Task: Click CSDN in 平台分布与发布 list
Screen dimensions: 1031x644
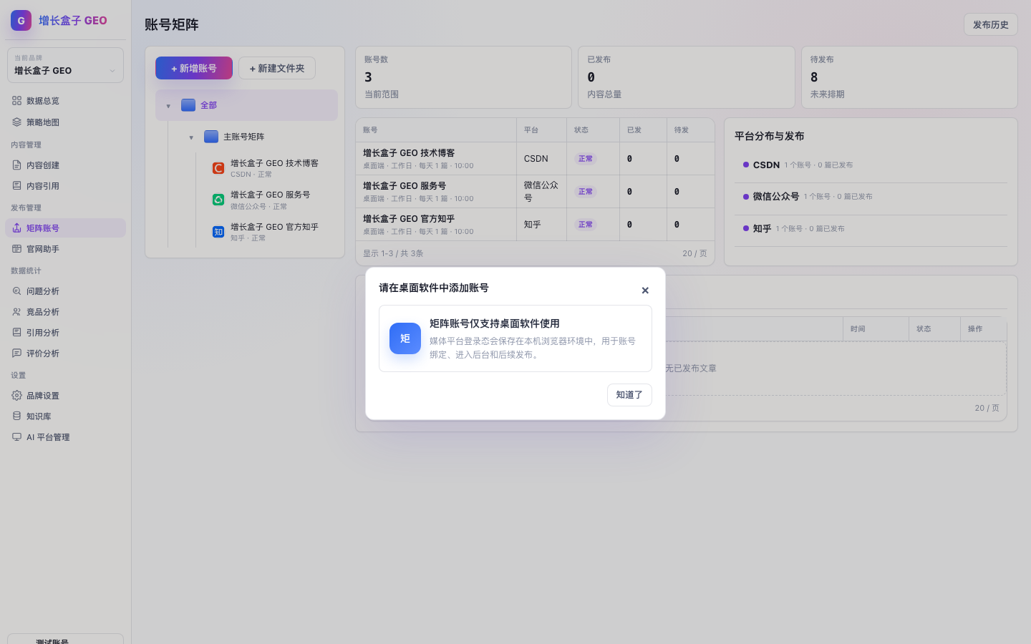Action: point(871,165)
